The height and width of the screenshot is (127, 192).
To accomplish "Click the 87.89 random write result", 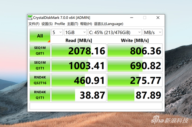I will (x=135, y=95).
